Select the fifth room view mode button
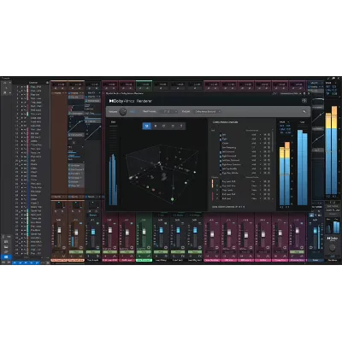The image size is (342, 342). tap(181, 126)
